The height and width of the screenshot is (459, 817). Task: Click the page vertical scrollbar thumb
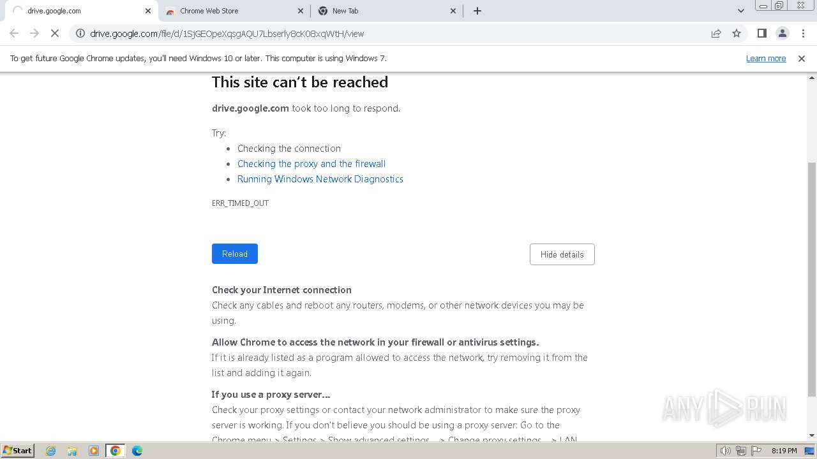812,279
